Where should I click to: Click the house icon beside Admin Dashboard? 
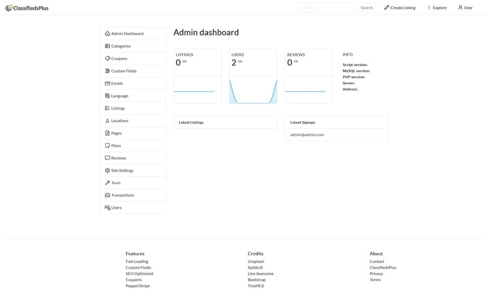click(107, 34)
